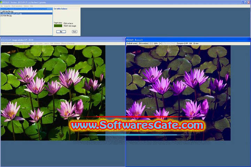This screenshot has height=167, width=251.
Task: Minimize the PICOLAY main window
Action: pos(242,2)
